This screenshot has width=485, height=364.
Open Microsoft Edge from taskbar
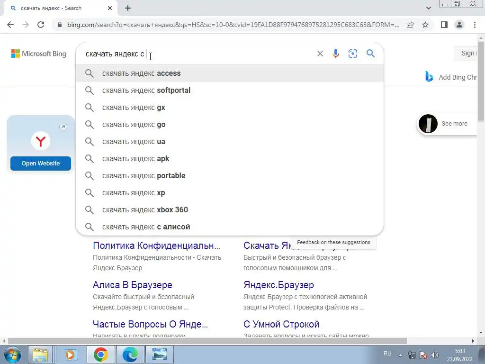(x=130, y=355)
